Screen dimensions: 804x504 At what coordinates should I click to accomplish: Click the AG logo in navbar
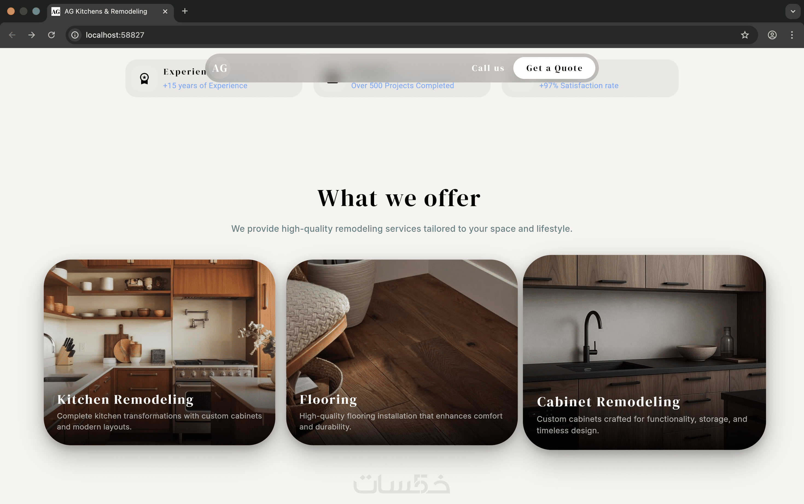click(220, 68)
